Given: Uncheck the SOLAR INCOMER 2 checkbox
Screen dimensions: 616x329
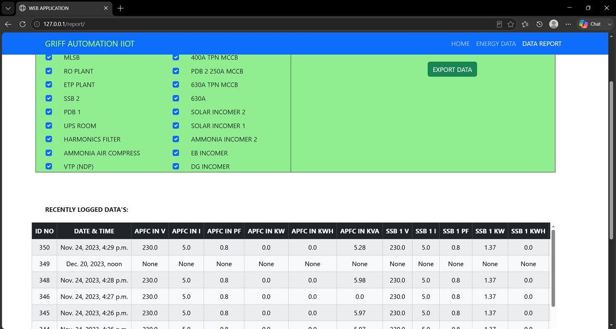Looking at the screenshot, I should 176,112.
